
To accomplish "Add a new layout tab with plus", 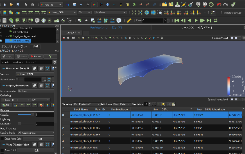I will tap(85, 33).
